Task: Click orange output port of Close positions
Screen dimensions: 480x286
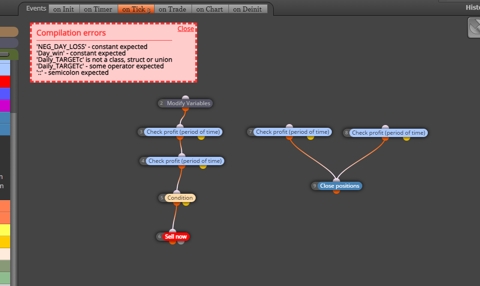Action: click(336, 191)
